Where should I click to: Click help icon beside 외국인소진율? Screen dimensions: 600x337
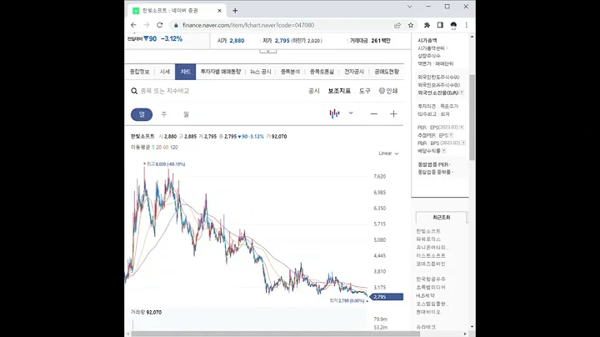click(x=462, y=93)
